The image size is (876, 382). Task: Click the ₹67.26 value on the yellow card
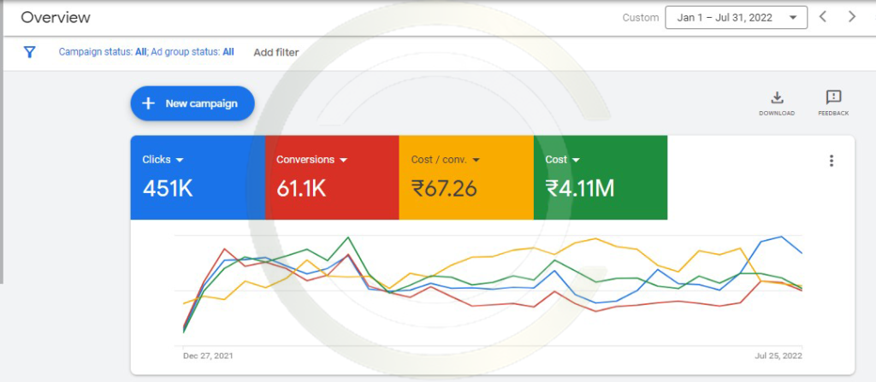pos(443,189)
